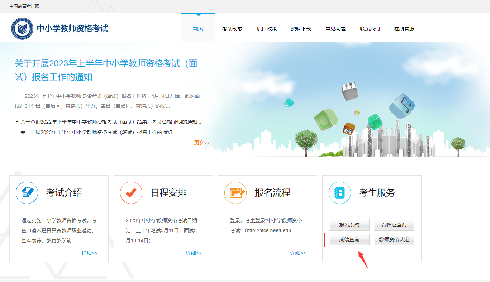Click the 考试介绍 document pencil icon
Screen dimensions: 490x282
(27, 193)
